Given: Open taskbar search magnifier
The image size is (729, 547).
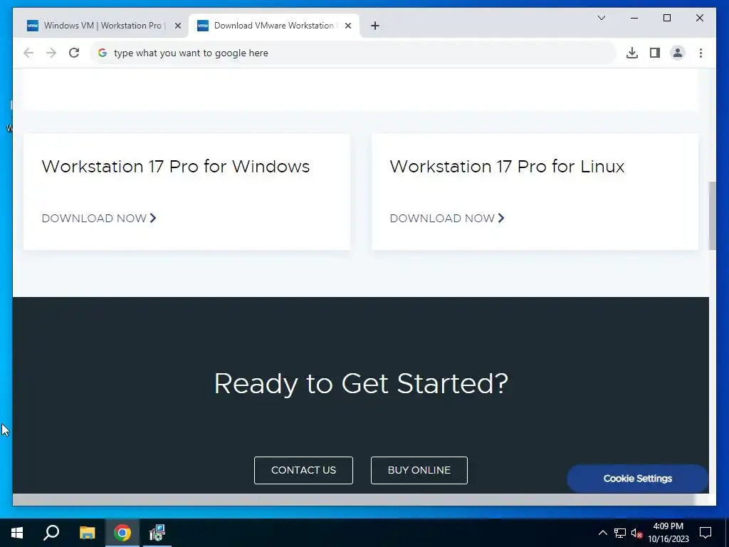Looking at the screenshot, I should pos(51,533).
